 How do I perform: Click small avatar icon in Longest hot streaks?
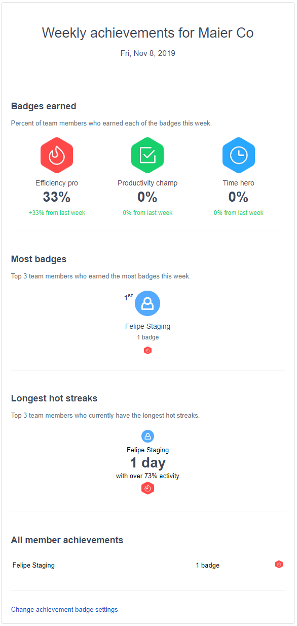(147, 436)
